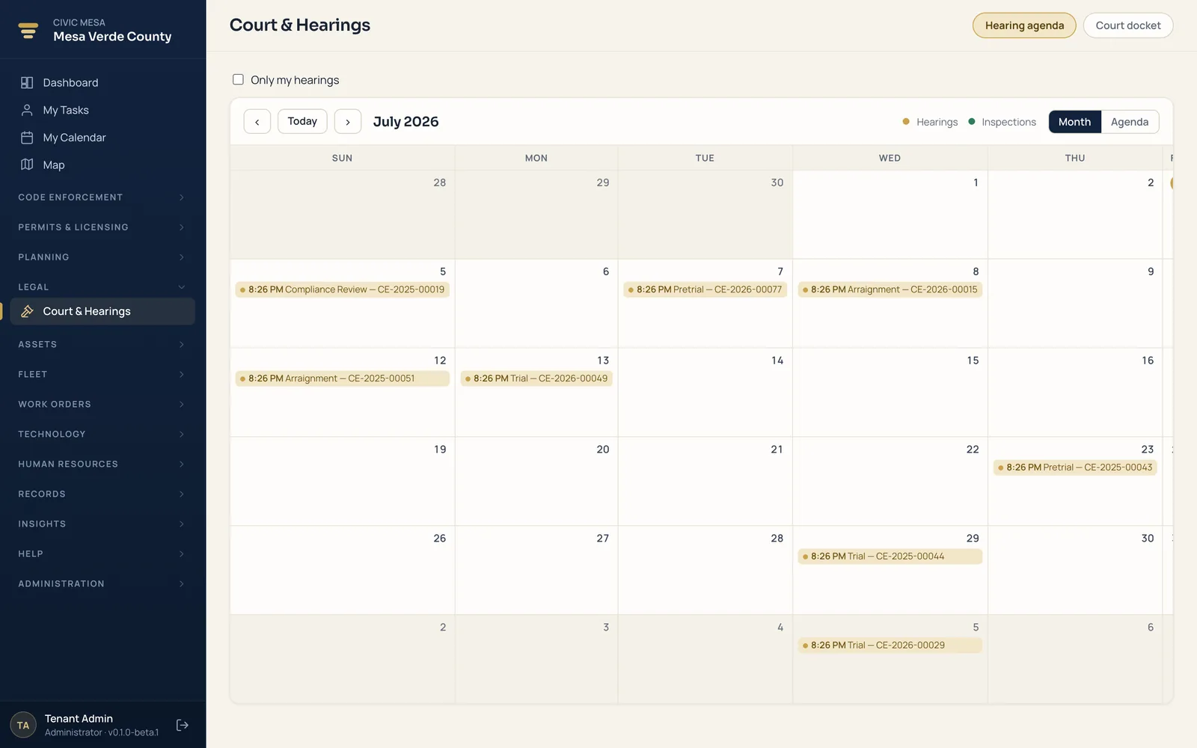Open Arraignment CE-2026-00015 event
This screenshot has width=1197, height=748.
[890, 289]
